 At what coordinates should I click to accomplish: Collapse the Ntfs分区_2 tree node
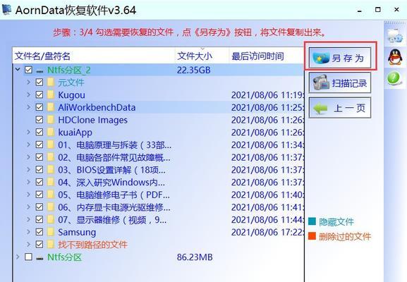(x=18, y=70)
